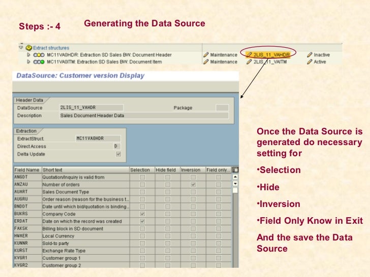Click the Field Name column header
Viewport: 370px width, 277px height.
27,170
